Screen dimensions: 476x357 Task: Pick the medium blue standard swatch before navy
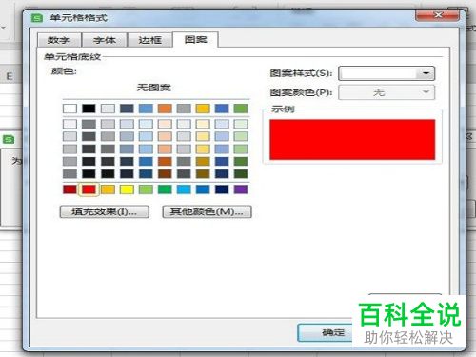click(x=203, y=189)
